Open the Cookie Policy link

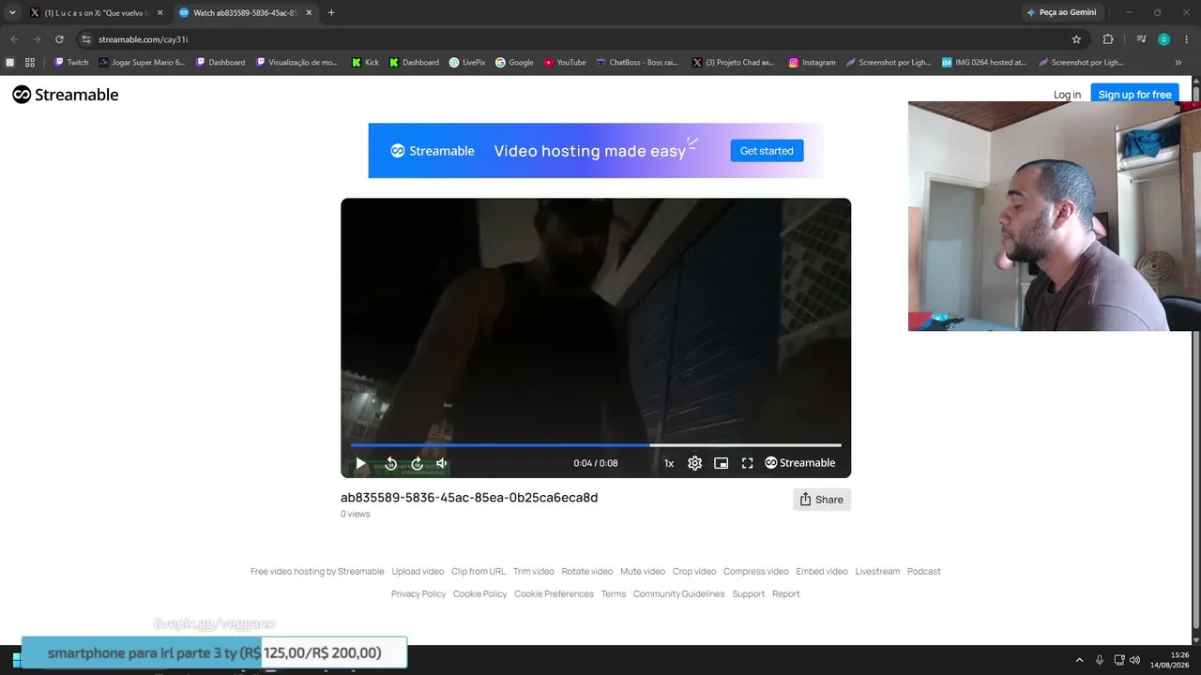tap(480, 593)
